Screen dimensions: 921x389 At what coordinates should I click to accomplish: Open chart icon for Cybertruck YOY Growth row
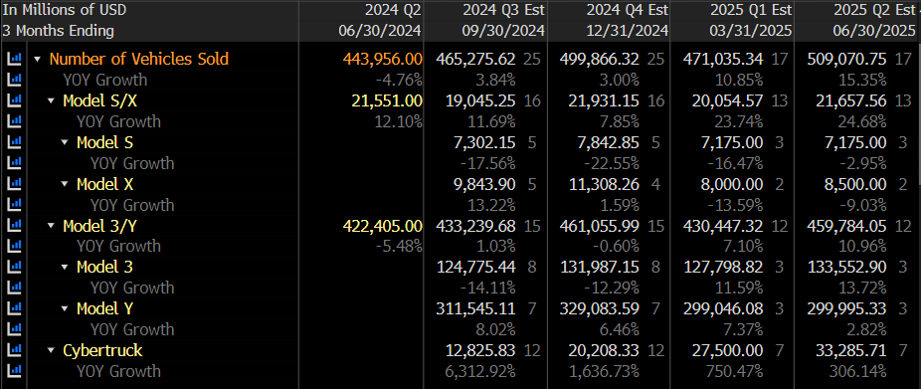click(14, 371)
